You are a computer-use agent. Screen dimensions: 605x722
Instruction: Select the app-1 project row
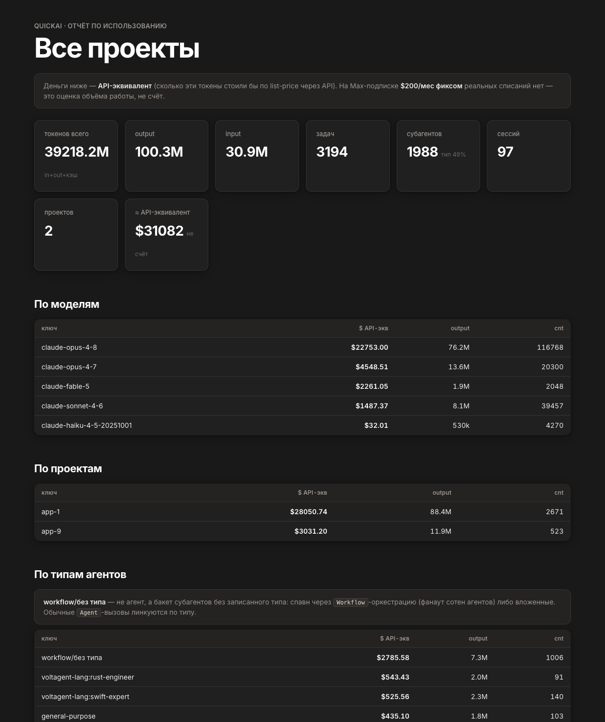tap(302, 512)
